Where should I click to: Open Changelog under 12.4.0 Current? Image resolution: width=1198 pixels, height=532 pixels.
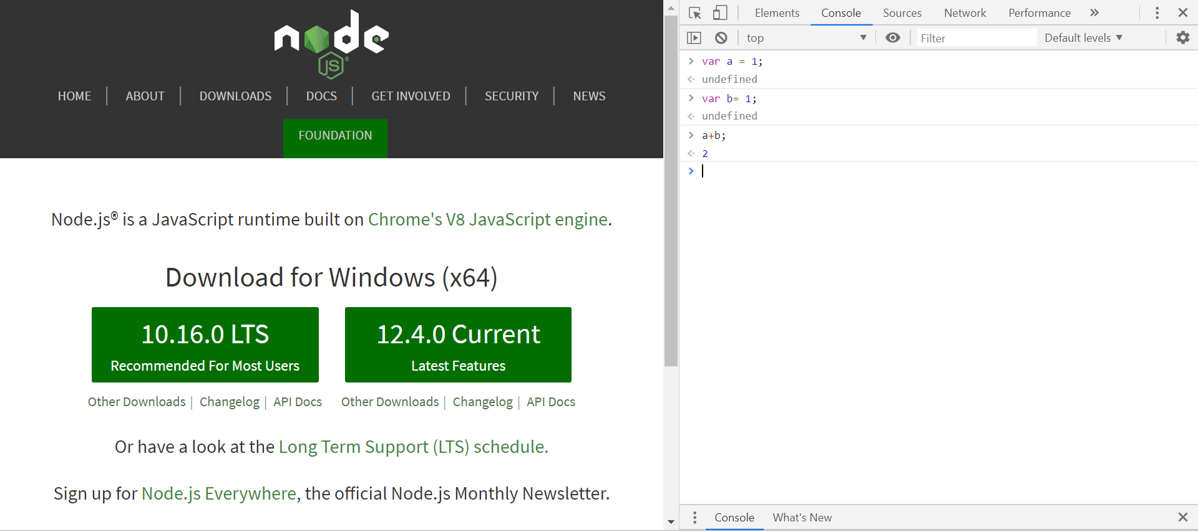(x=483, y=402)
